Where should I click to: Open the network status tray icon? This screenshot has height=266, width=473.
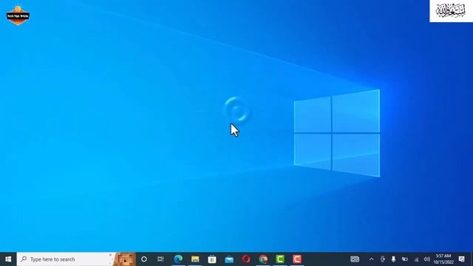click(x=416, y=259)
